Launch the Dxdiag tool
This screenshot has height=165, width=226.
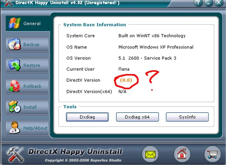(87, 117)
